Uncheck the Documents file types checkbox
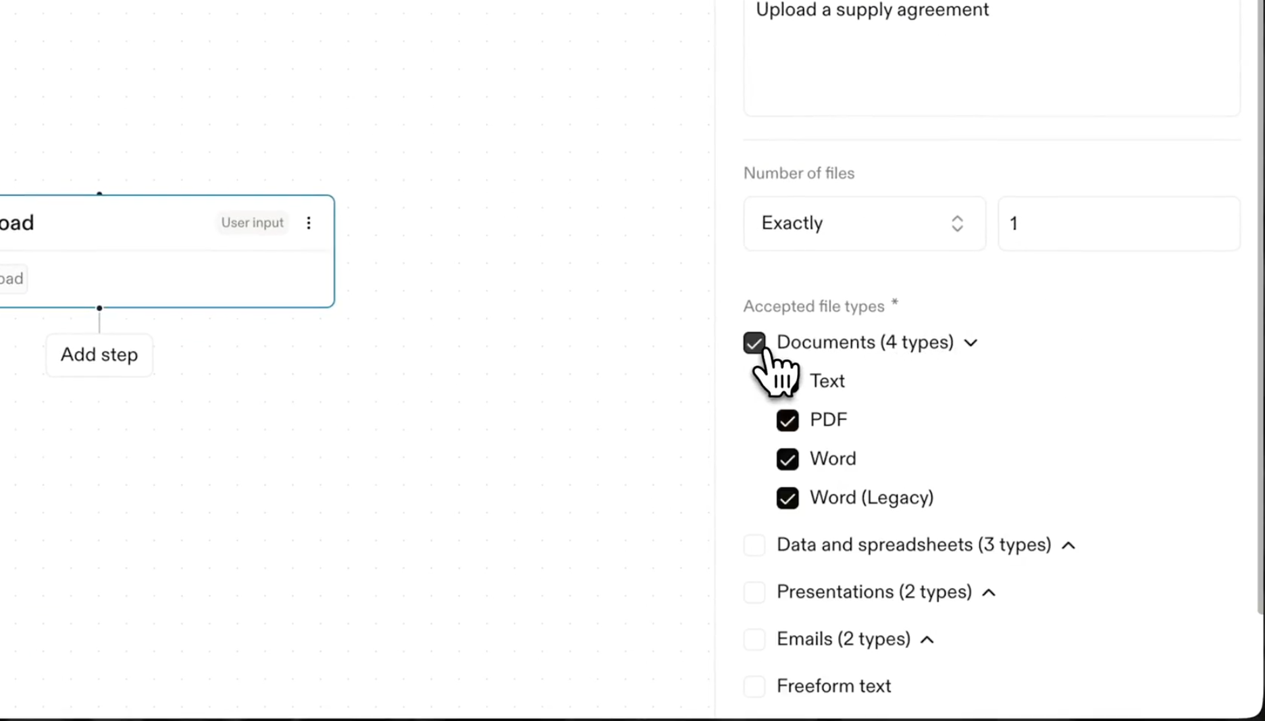 click(754, 343)
